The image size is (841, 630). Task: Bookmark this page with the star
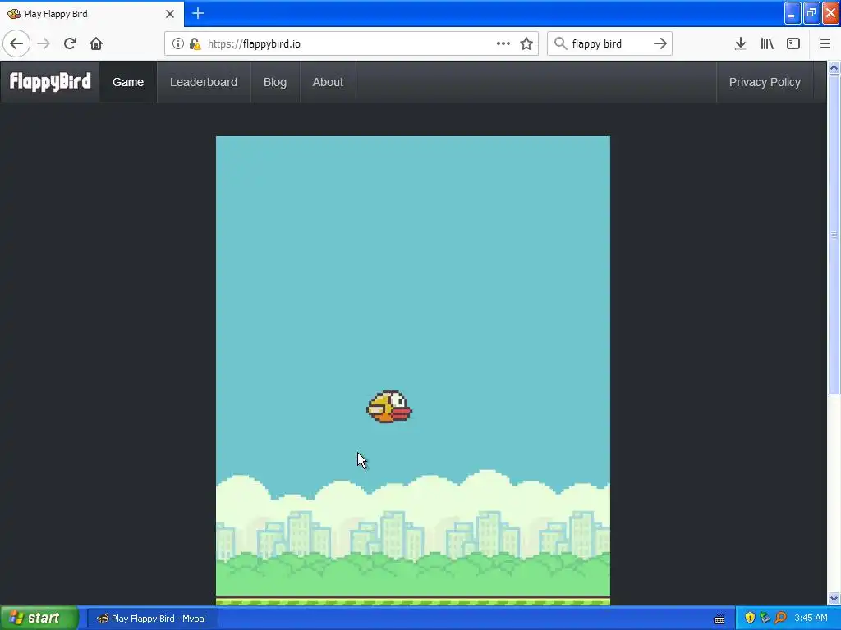pos(526,43)
